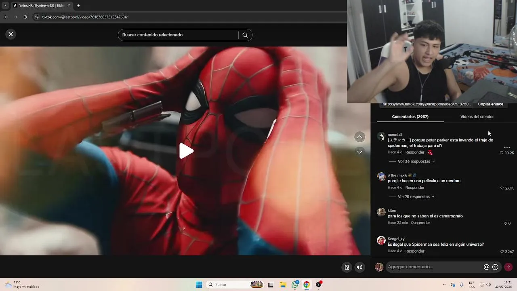Like kites' comment with 0 likes

coord(505,224)
